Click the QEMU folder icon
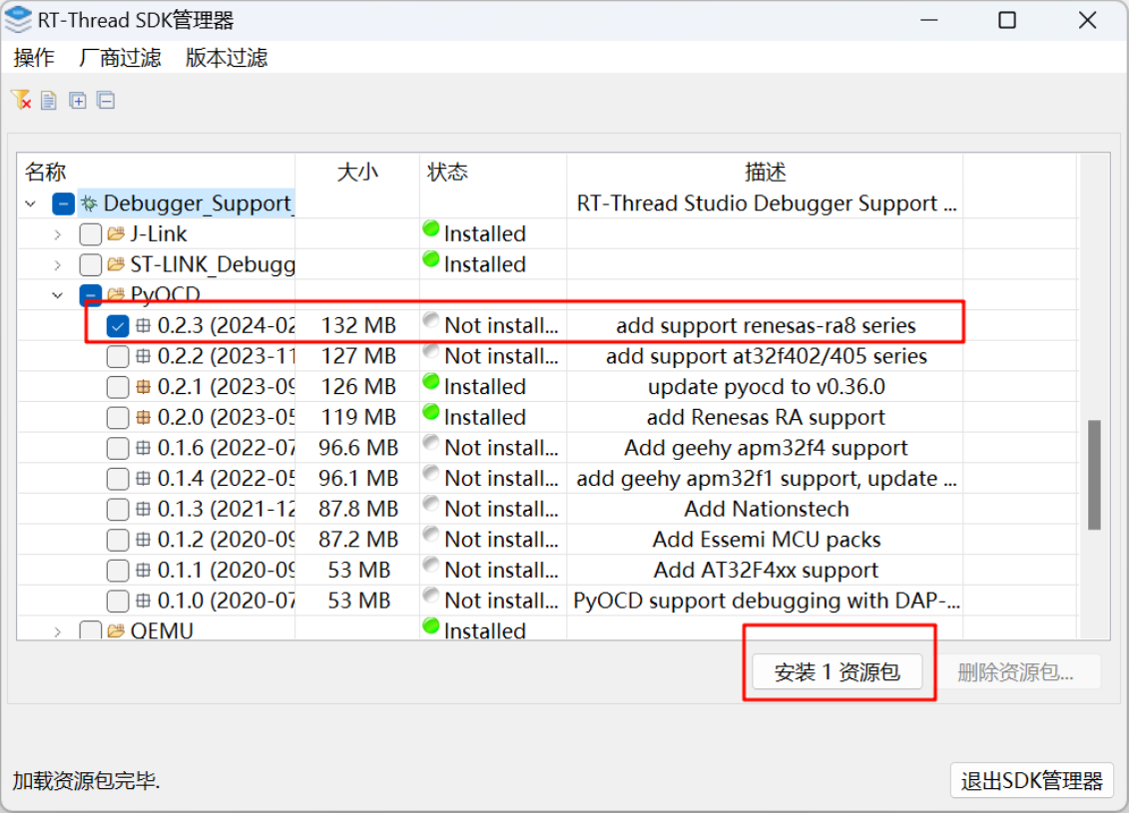Image resolution: width=1130 pixels, height=813 pixels. [116, 630]
